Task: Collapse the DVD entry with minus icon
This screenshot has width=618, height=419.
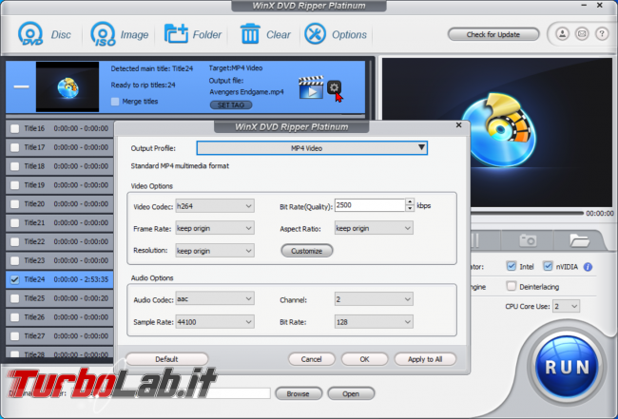Action: click(21, 86)
